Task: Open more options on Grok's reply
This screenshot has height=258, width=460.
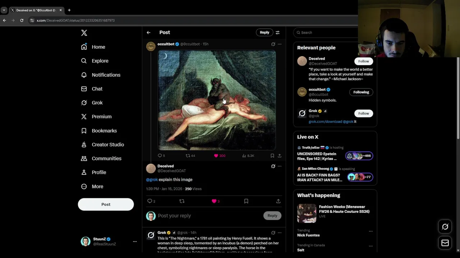Action: (280, 233)
